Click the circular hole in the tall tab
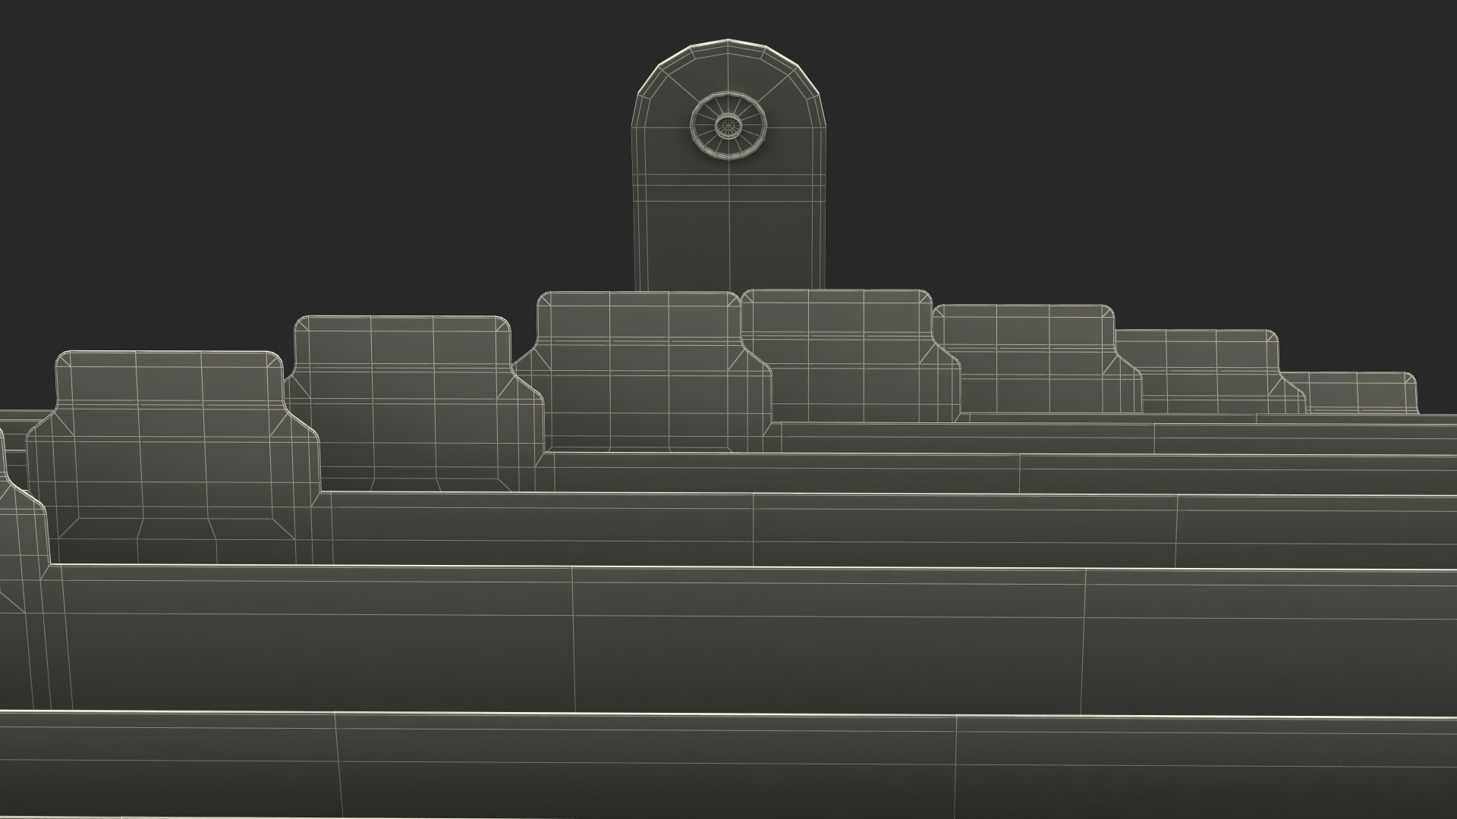 point(728,124)
